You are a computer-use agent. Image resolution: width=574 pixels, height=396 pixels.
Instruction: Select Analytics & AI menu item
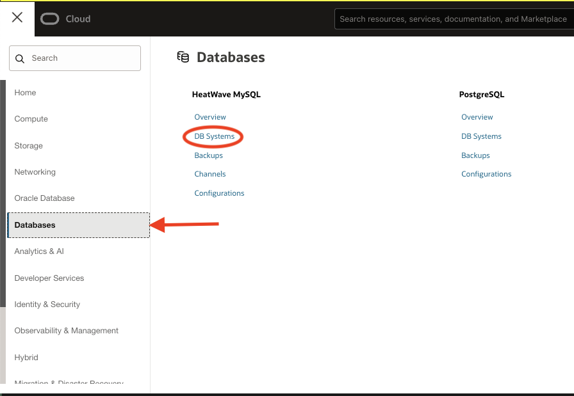tap(40, 251)
